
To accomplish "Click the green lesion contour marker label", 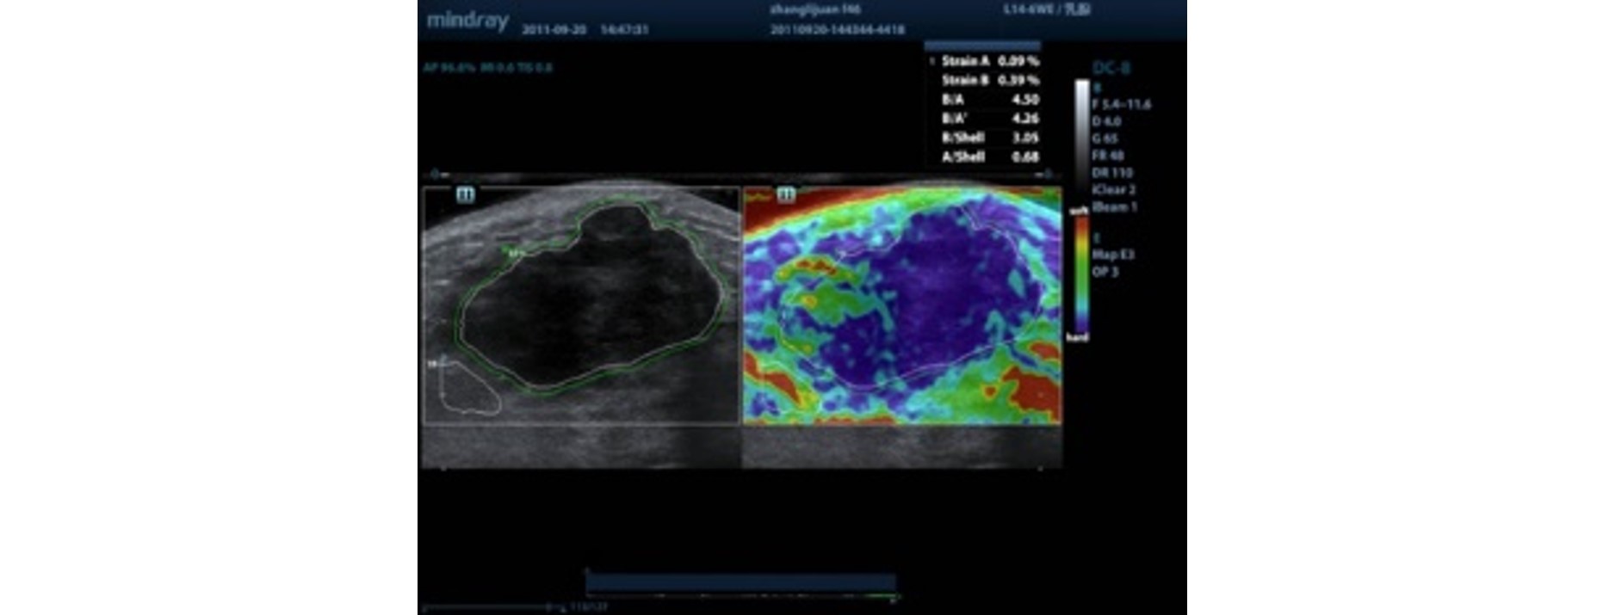I will [x=514, y=253].
